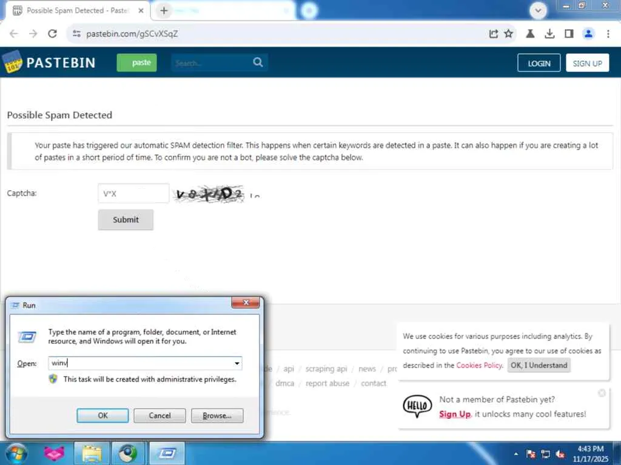Open the pink fox taskbar app
The width and height of the screenshot is (621, 465).
coord(54,453)
